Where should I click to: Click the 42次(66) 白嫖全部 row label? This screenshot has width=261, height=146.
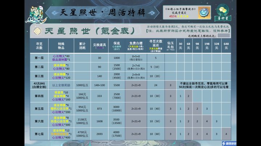[x=39, y=85]
